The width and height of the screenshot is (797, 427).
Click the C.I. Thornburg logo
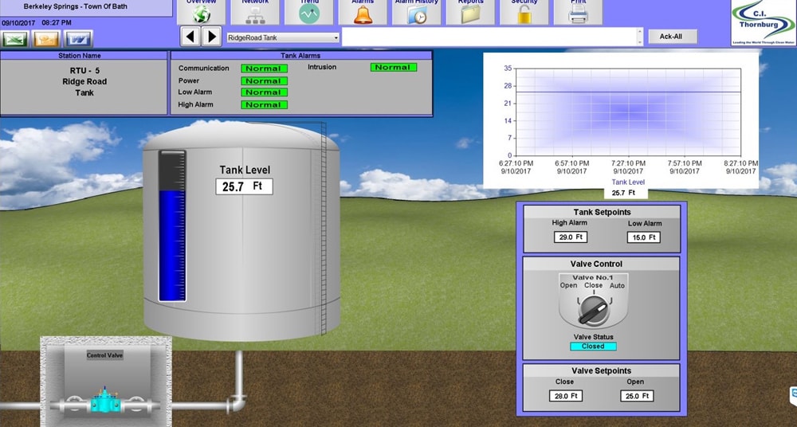(764, 23)
